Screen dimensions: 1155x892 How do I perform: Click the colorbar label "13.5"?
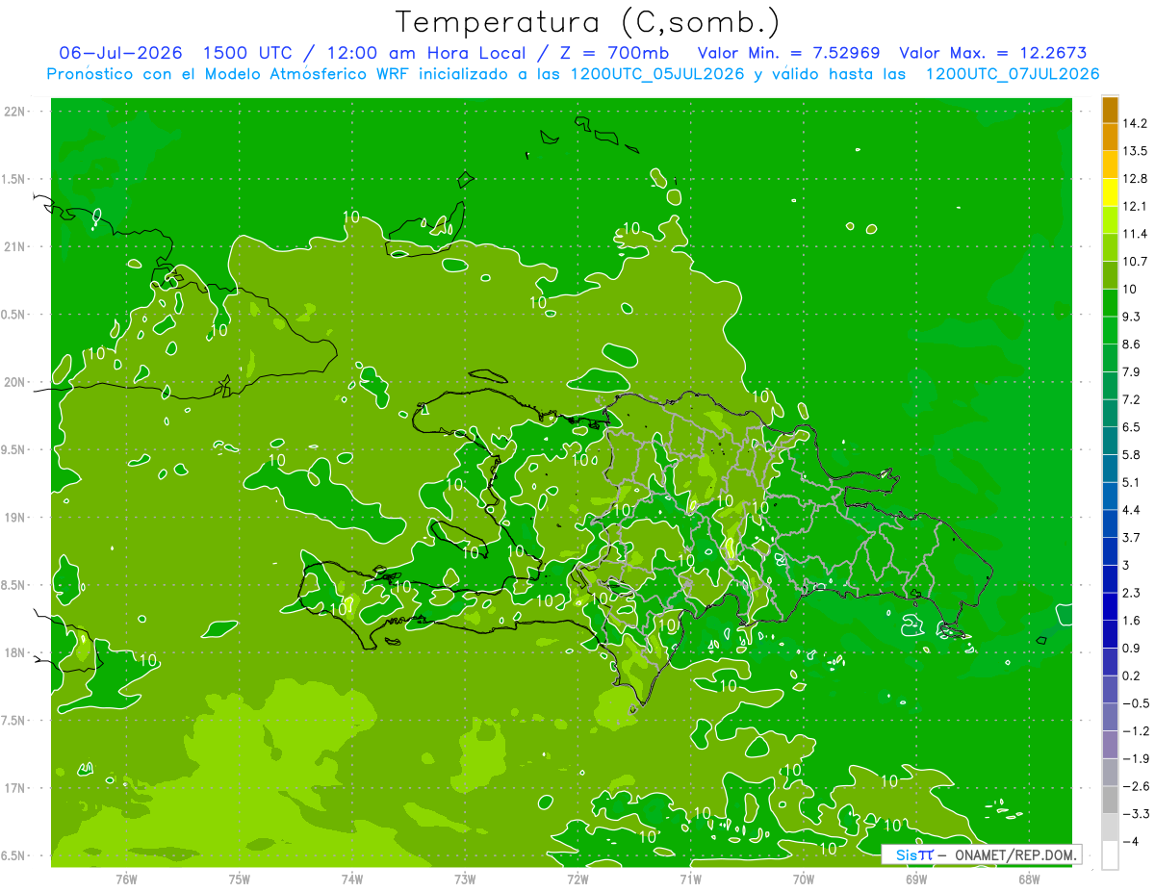pos(1136,151)
